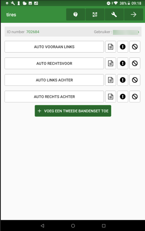Screen dimensions: 145x231
Task: Flag an alert on Auto Vooraan Links
Action: pyautogui.click(x=123, y=47)
